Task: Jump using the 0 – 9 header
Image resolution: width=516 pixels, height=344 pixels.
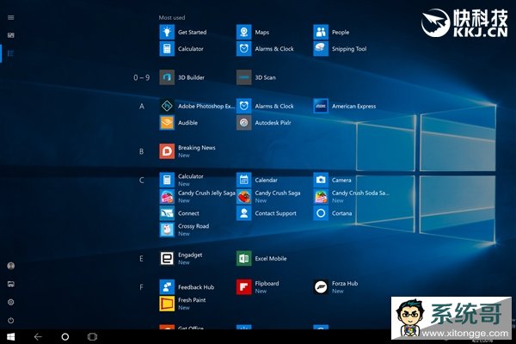Action: tap(142, 77)
